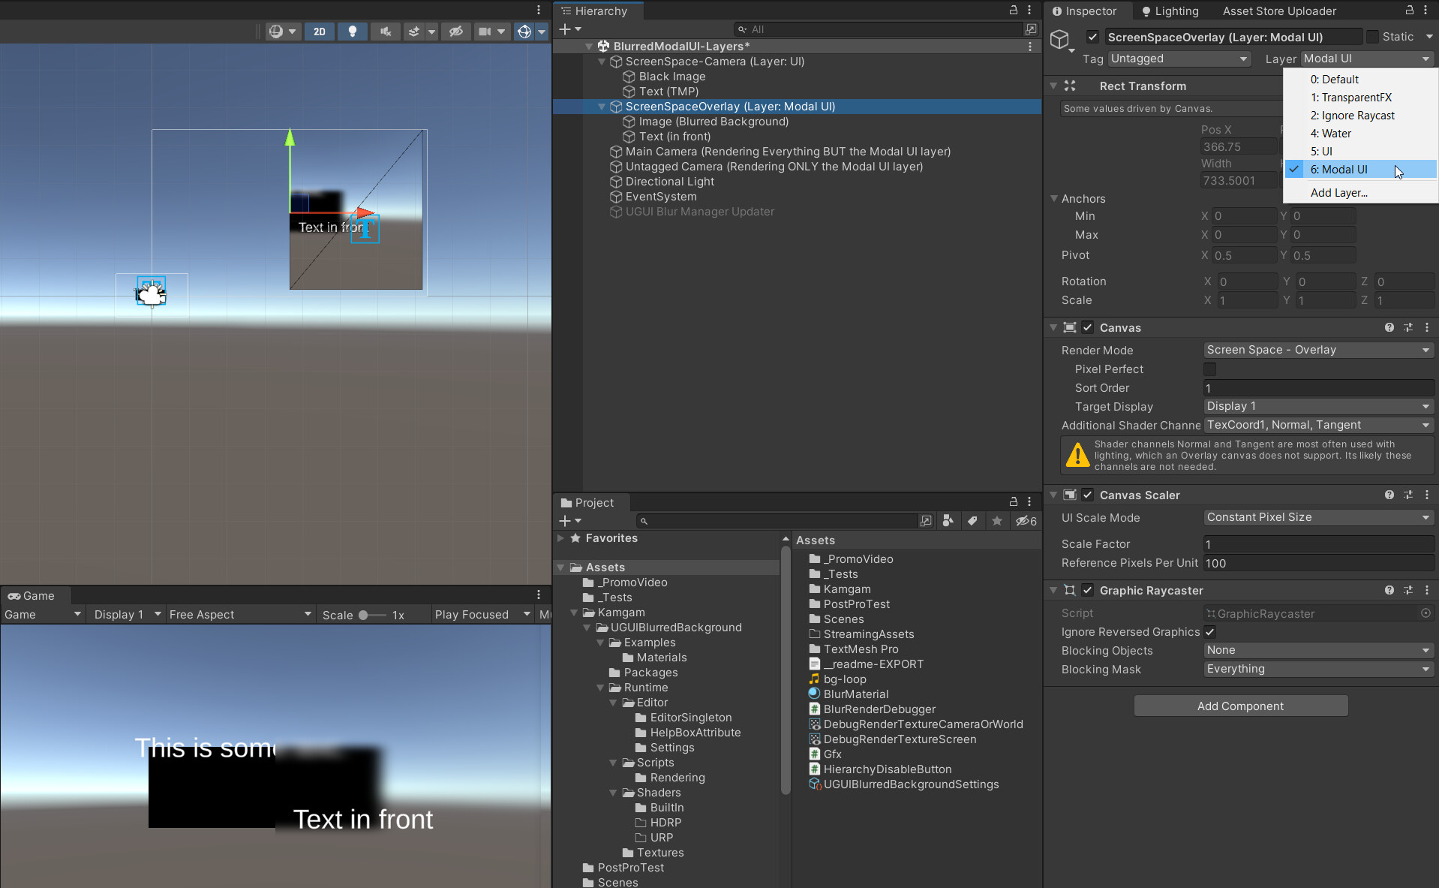Viewport: 1439px width, 888px height.
Task: Toggle Scene view lighting bulb icon
Action: 352,32
